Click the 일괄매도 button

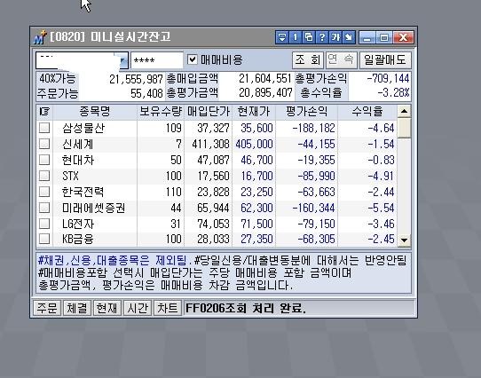[x=385, y=59]
